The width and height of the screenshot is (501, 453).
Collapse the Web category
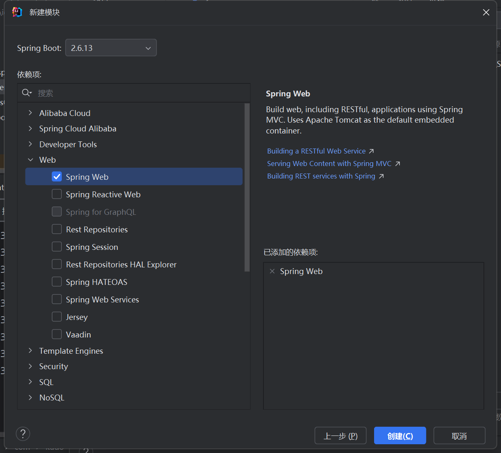coord(30,160)
